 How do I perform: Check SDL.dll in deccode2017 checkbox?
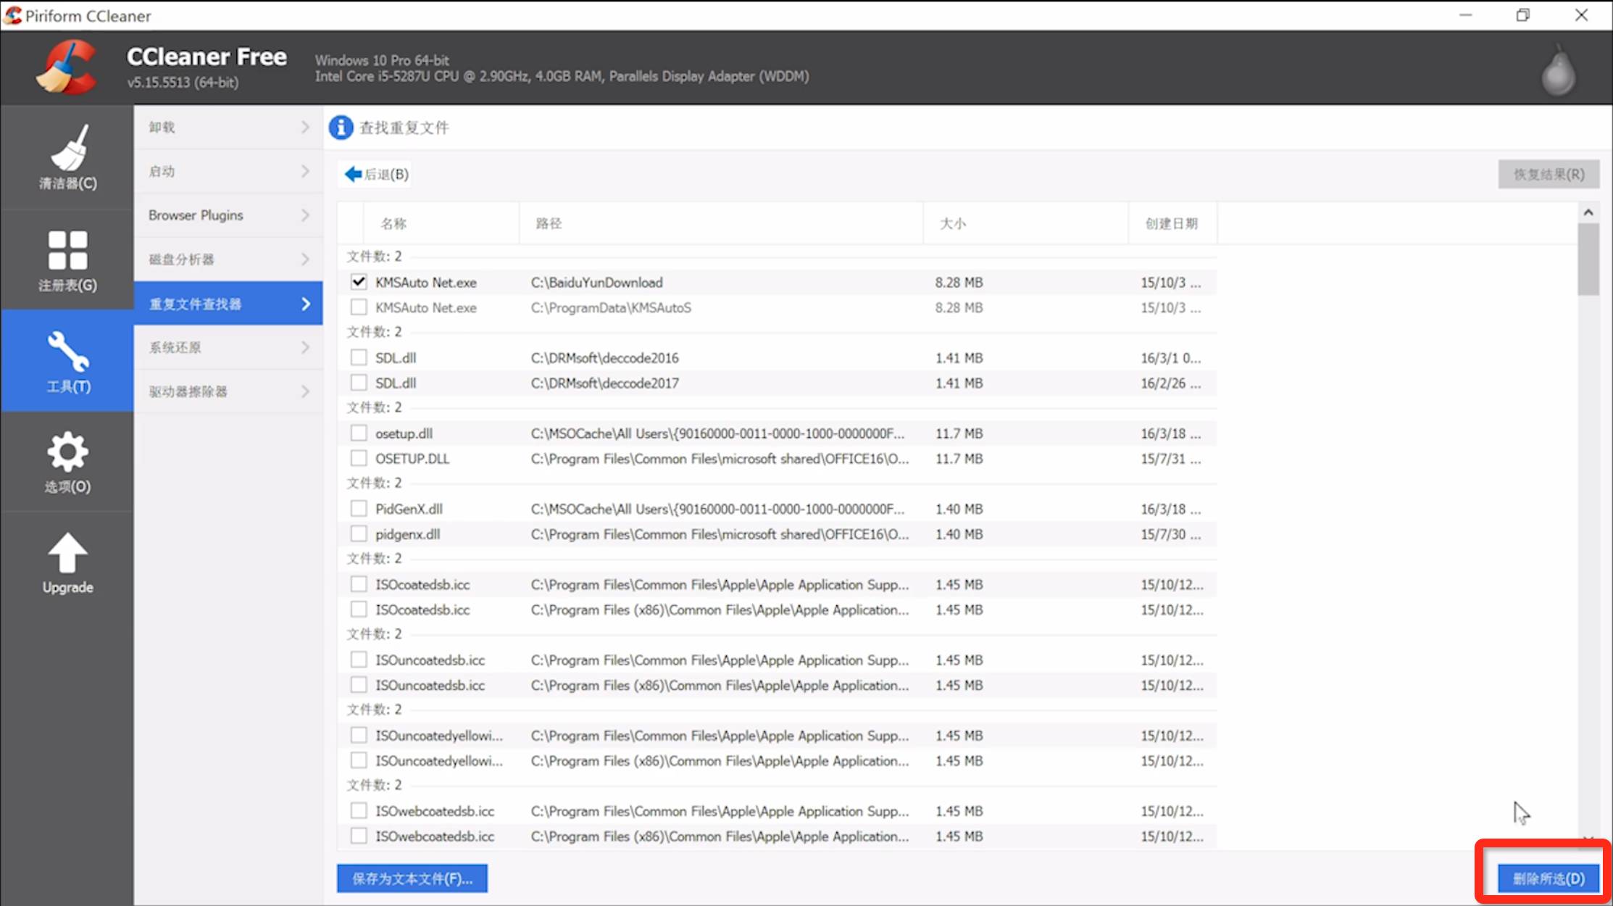pos(359,383)
